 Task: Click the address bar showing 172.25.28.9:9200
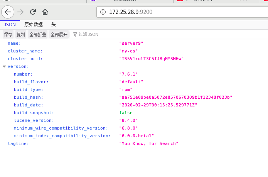click(182, 12)
